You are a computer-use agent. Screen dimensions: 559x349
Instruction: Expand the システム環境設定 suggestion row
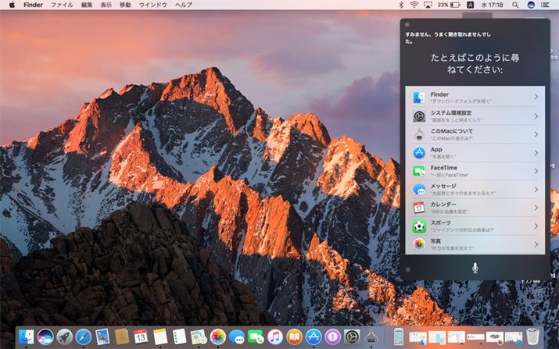tap(536, 116)
